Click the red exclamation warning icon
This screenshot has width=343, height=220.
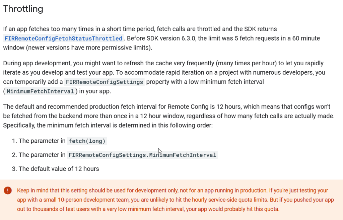[x=8, y=191]
